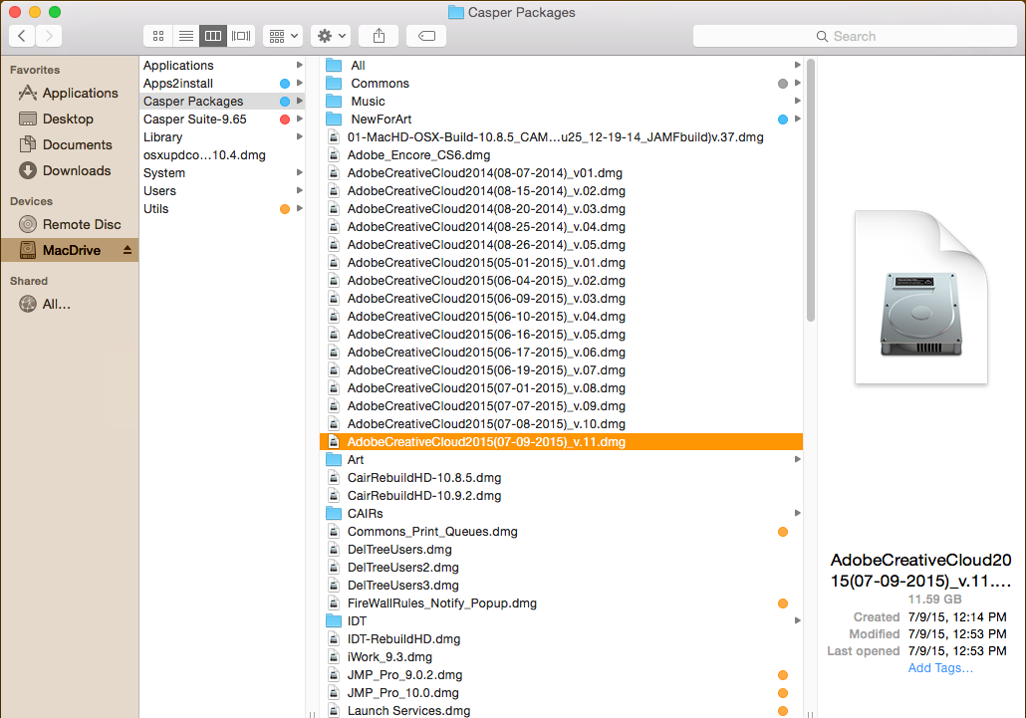Expand the System folder arrow
Screen dimensions: 1026x718
pos(299,172)
